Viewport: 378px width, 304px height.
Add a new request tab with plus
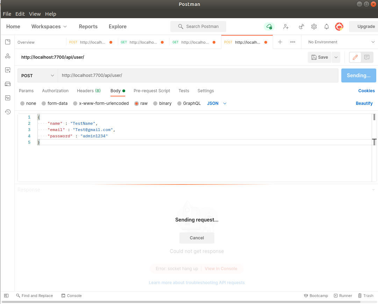(280, 42)
